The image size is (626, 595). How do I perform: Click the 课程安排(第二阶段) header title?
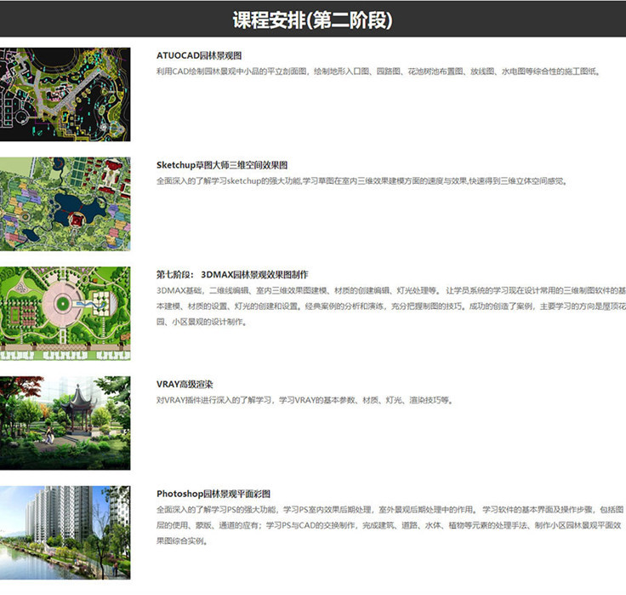coord(312,20)
